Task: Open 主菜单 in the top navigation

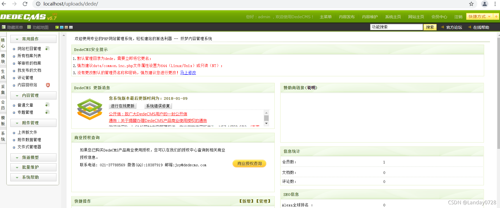Action: (x=326, y=17)
